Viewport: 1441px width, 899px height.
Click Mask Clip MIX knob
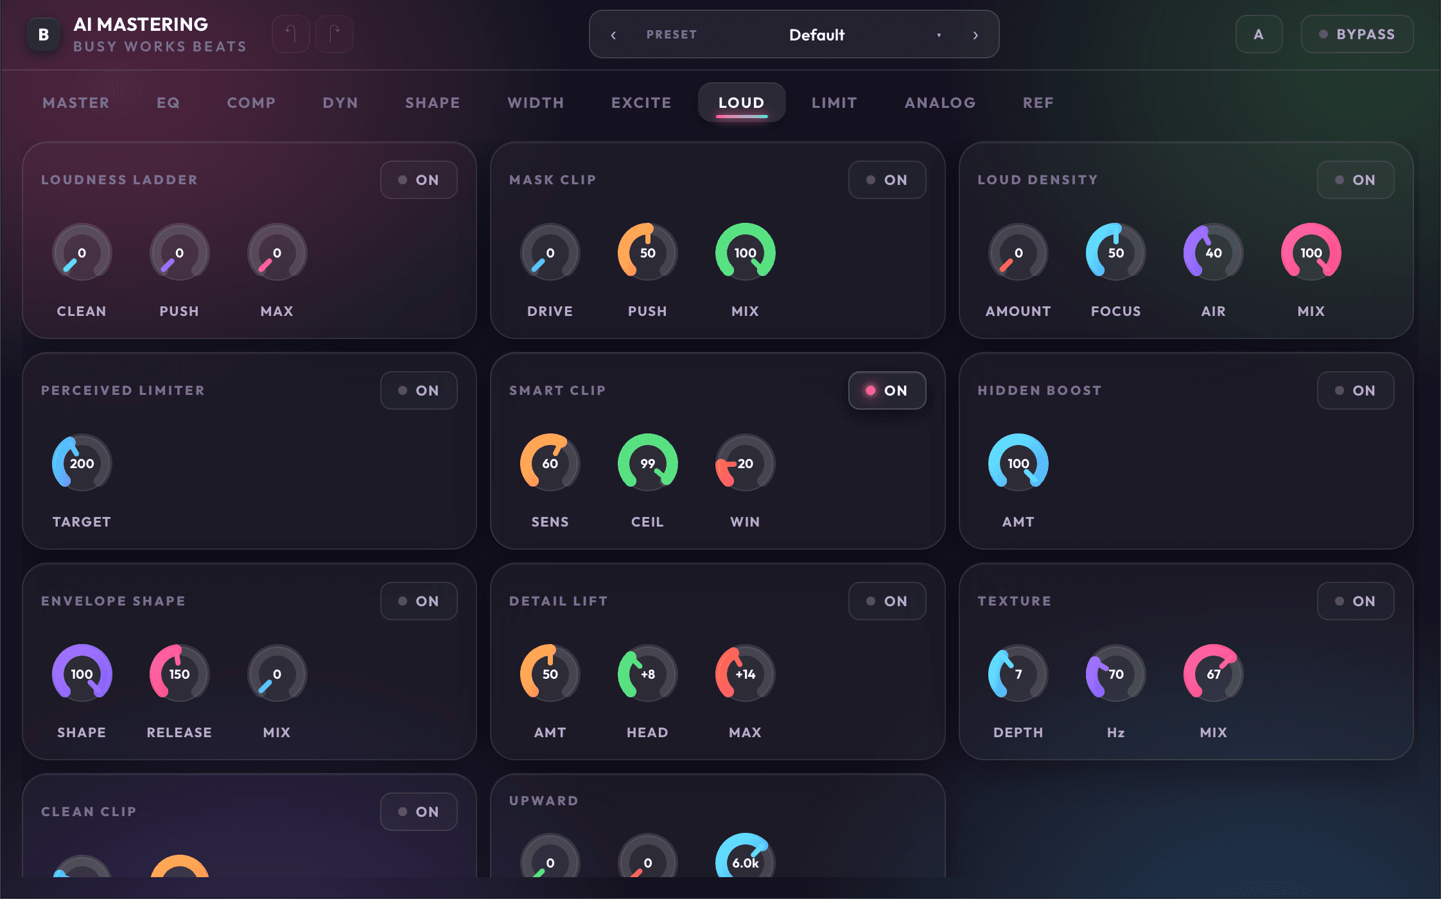click(x=746, y=252)
